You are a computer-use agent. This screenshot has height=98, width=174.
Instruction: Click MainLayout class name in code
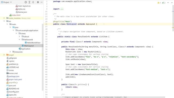pyautogui.click(x=72, y=24)
